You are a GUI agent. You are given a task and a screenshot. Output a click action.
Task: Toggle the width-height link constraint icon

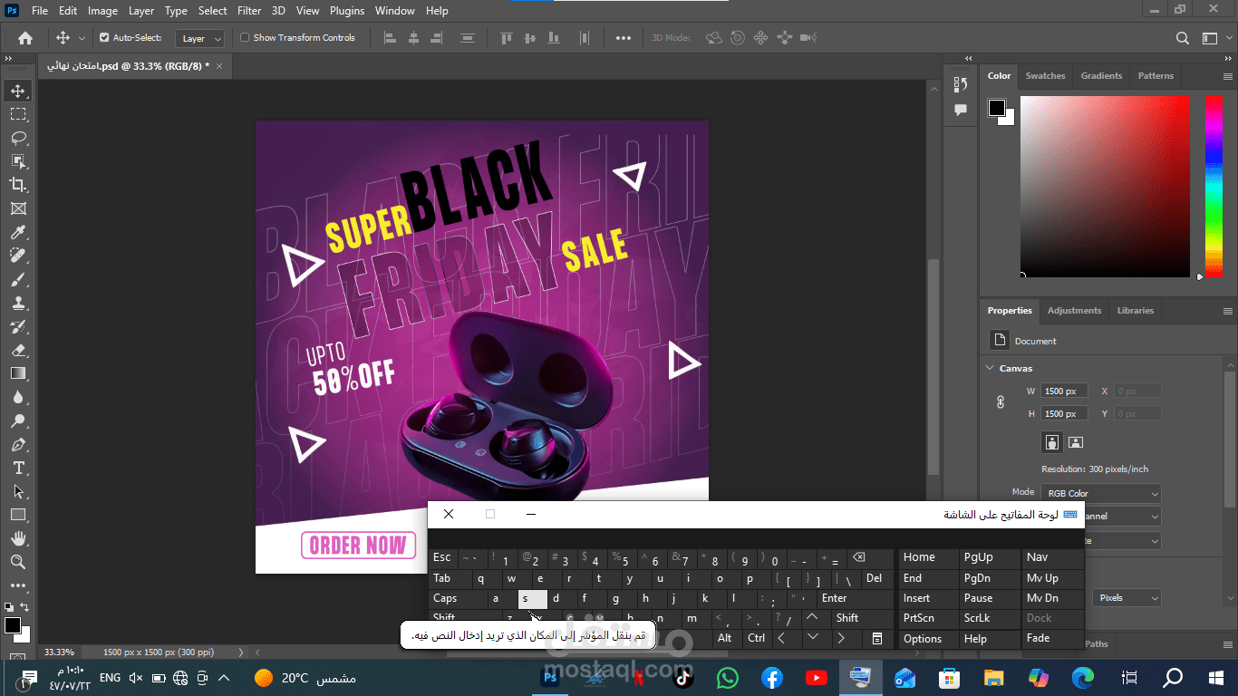click(1001, 402)
